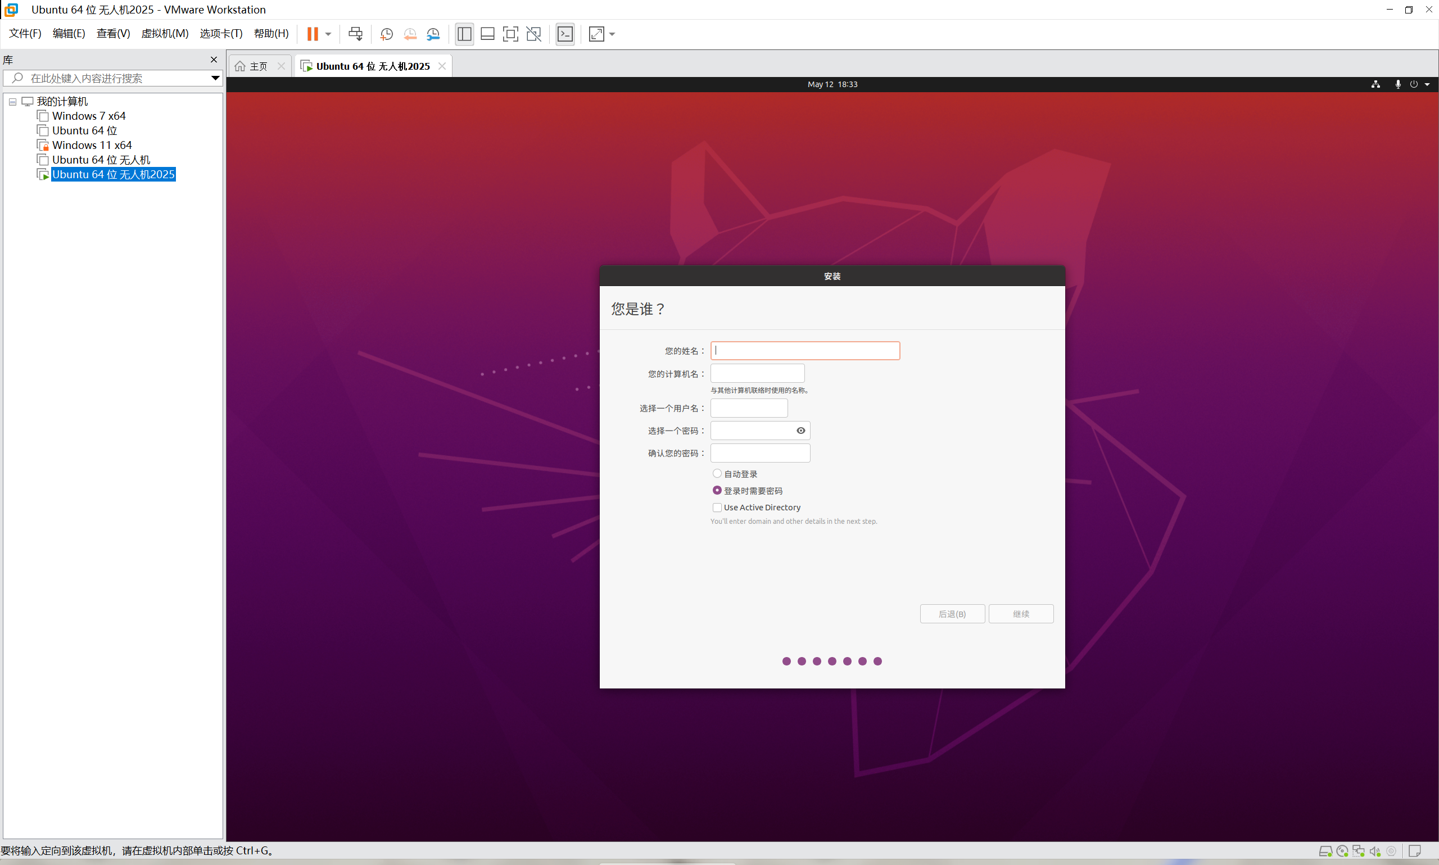Viewport: 1439px width, 865px height.
Task: Click the 后退(B) back button
Action: (952, 614)
